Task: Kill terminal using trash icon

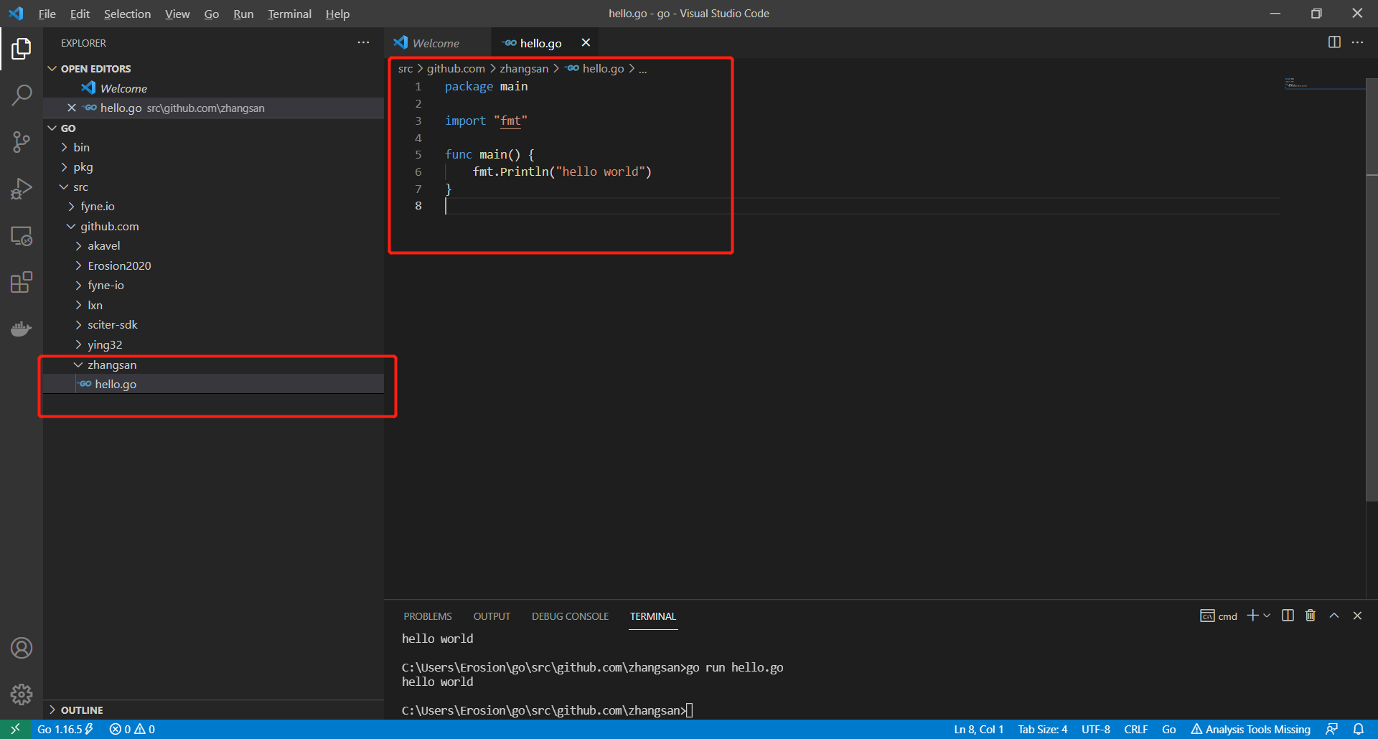Action: point(1310,616)
